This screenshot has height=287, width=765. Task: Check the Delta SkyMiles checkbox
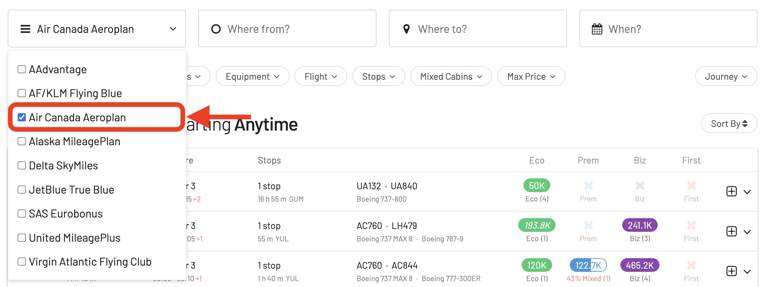point(22,165)
